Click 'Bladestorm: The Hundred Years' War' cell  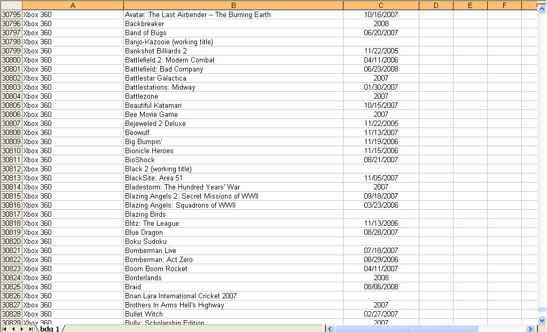[x=233, y=187]
